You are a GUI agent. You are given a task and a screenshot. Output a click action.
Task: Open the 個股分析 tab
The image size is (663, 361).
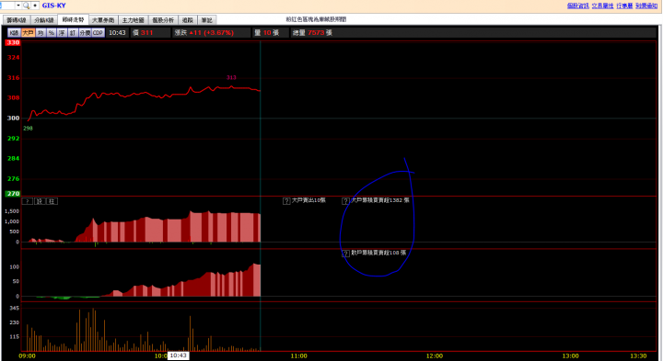point(163,20)
